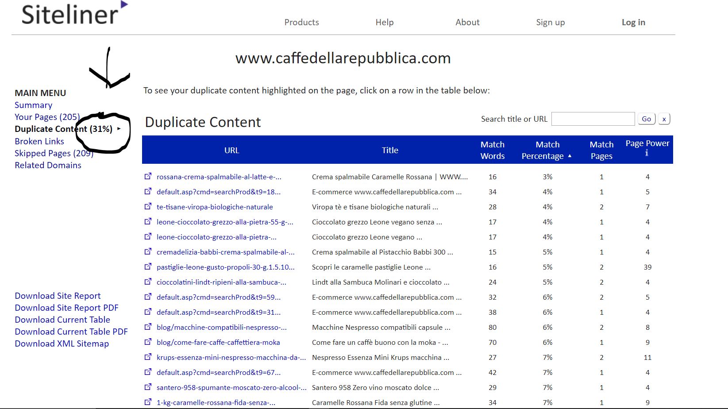Open external link icon for te-tisane-viropa-biologiche row
728x409 pixels.
click(x=148, y=206)
